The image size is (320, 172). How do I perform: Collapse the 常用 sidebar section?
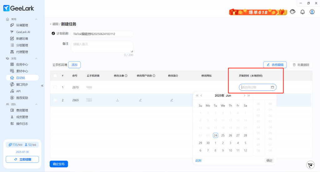36,19
